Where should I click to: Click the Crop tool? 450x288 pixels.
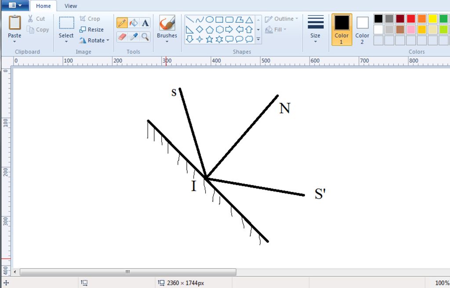click(90, 19)
